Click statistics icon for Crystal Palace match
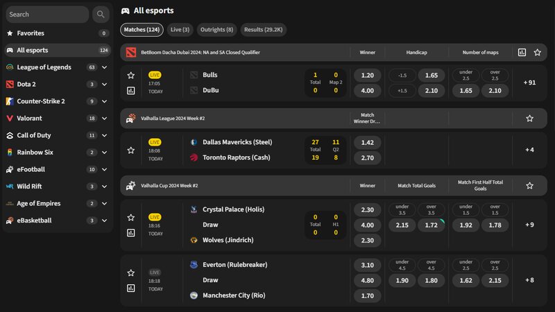 (x=130, y=232)
